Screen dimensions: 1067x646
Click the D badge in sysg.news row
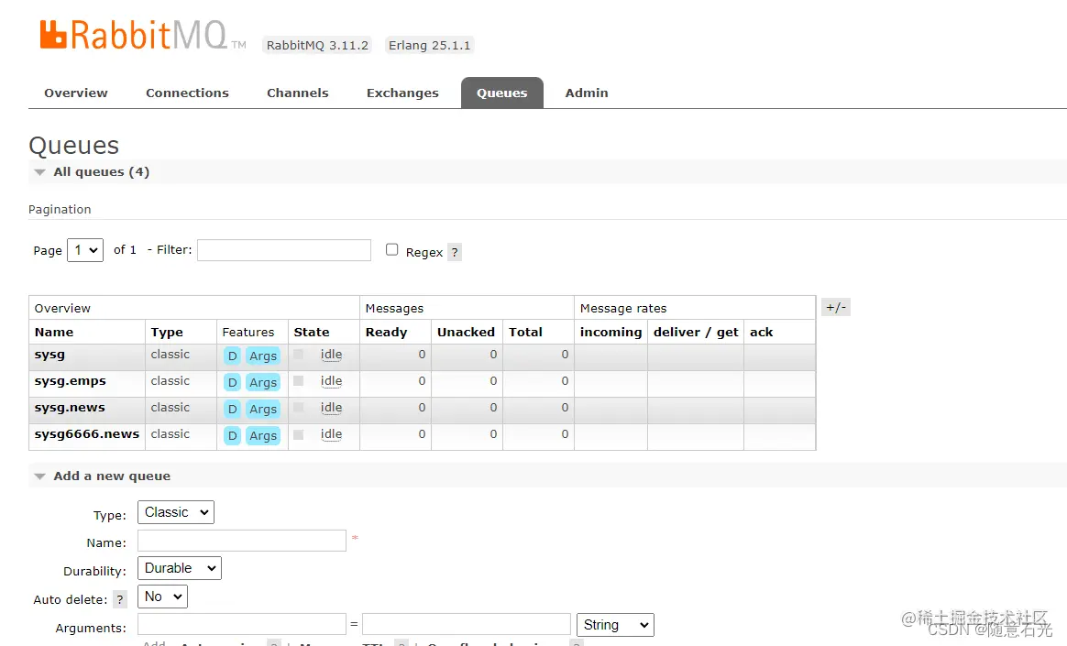(x=232, y=409)
